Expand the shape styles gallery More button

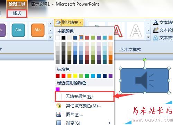[x=50, y=37]
